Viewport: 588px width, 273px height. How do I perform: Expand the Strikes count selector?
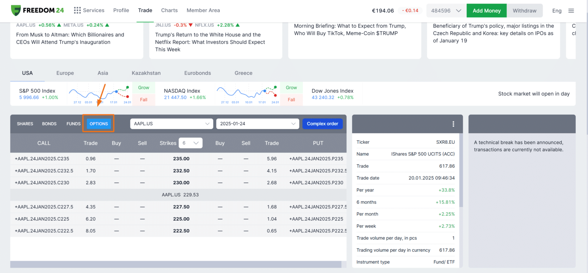tap(191, 143)
